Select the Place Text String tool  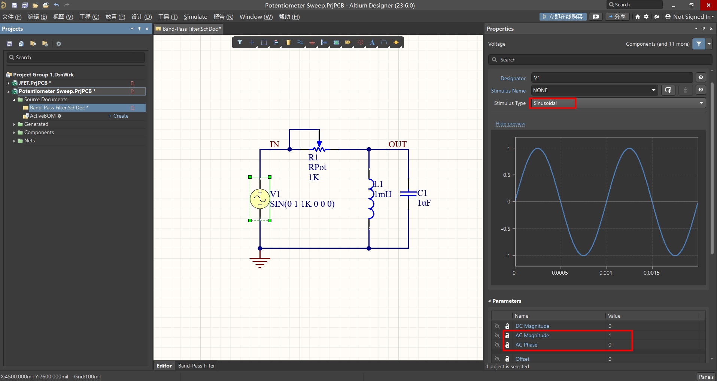tap(372, 43)
